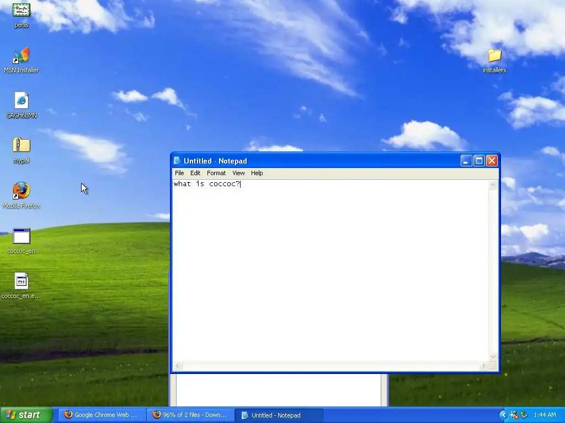Click inside the Notepad text area
This screenshot has width=565, height=423.
pos(330,270)
